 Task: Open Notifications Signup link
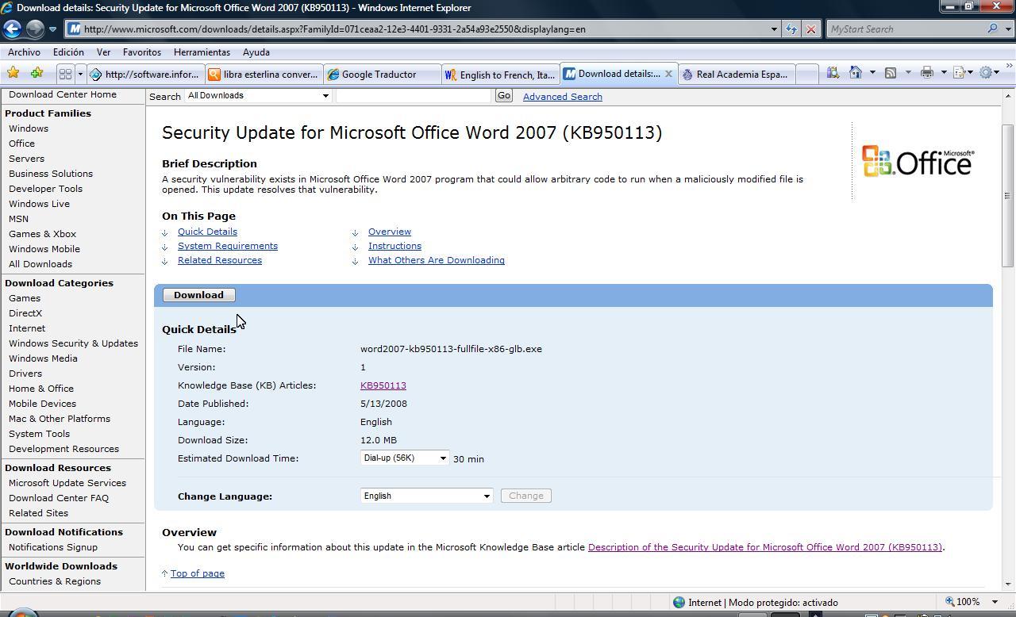click(53, 547)
